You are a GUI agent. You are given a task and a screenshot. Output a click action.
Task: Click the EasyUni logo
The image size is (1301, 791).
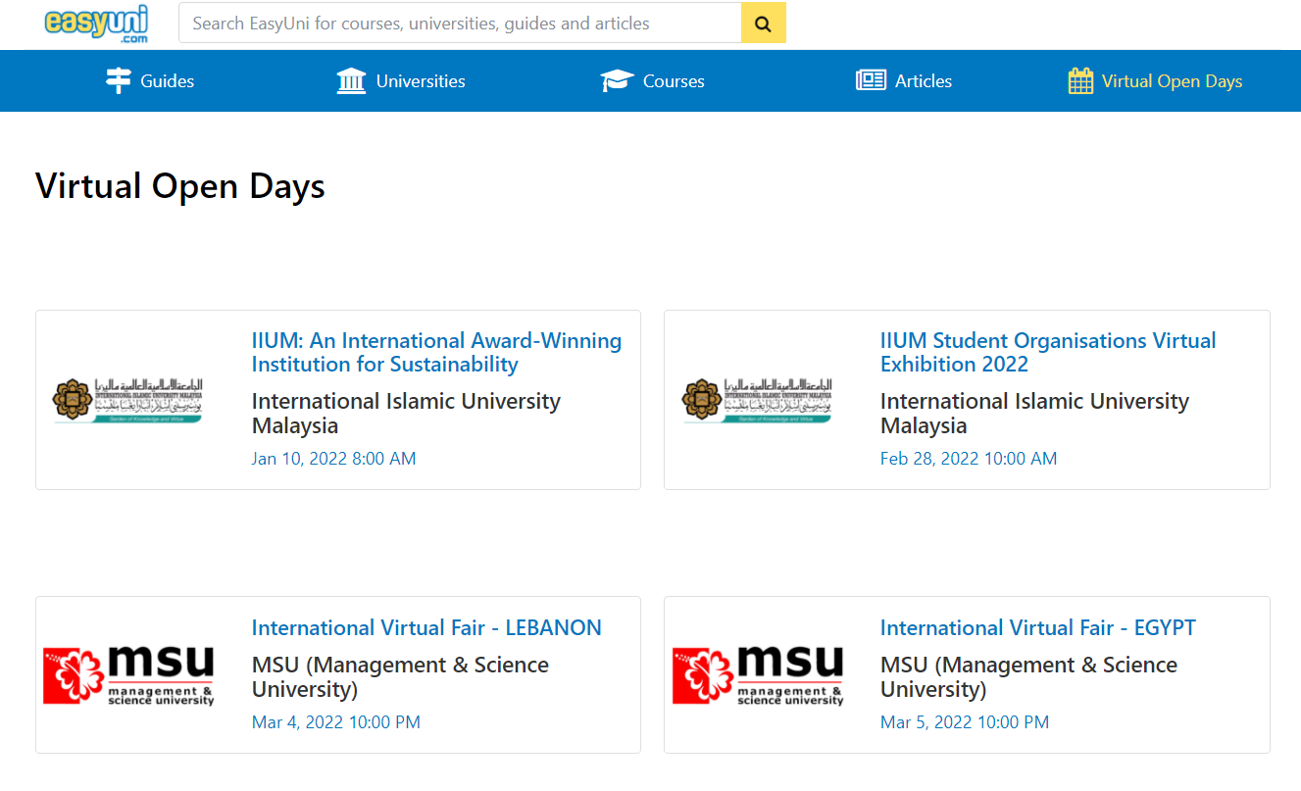pyautogui.click(x=96, y=24)
